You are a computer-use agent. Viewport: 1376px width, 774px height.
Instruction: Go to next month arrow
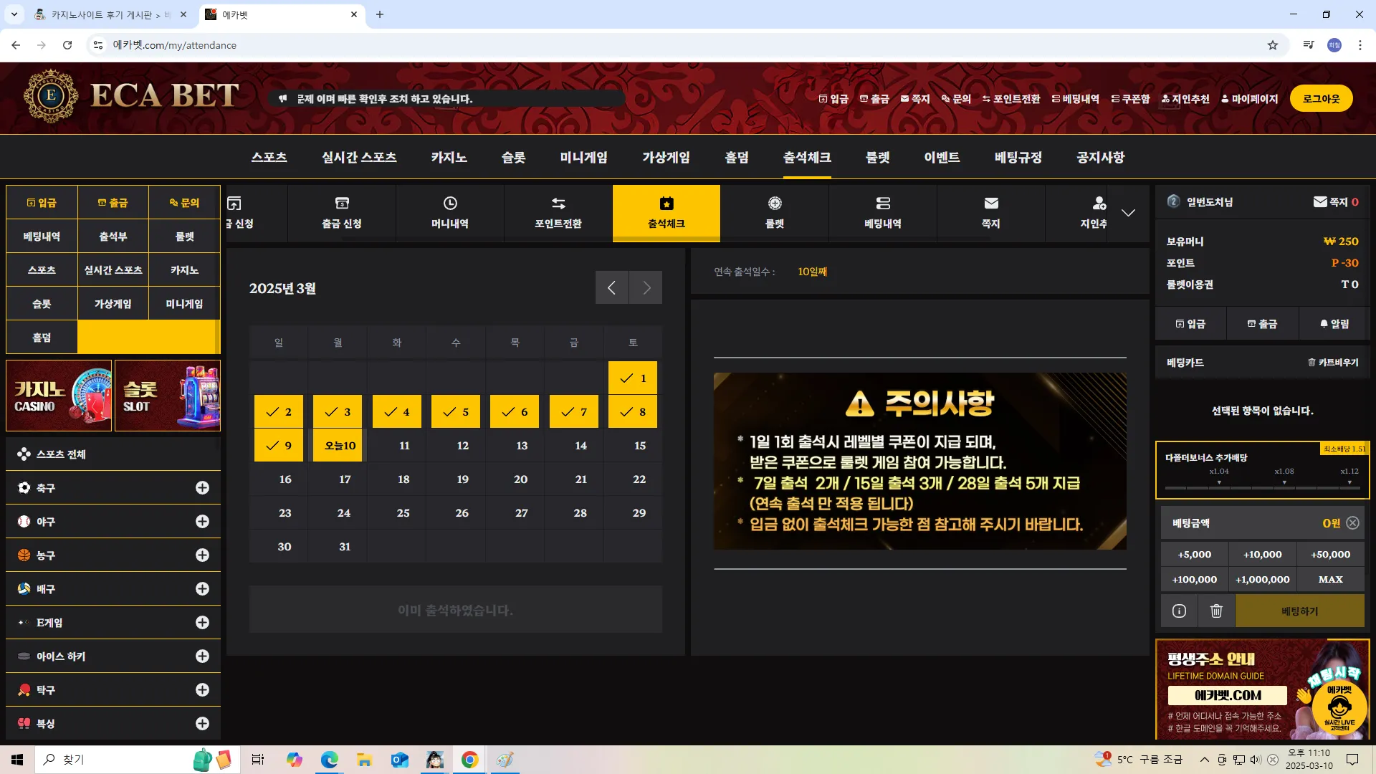(646, 287)
